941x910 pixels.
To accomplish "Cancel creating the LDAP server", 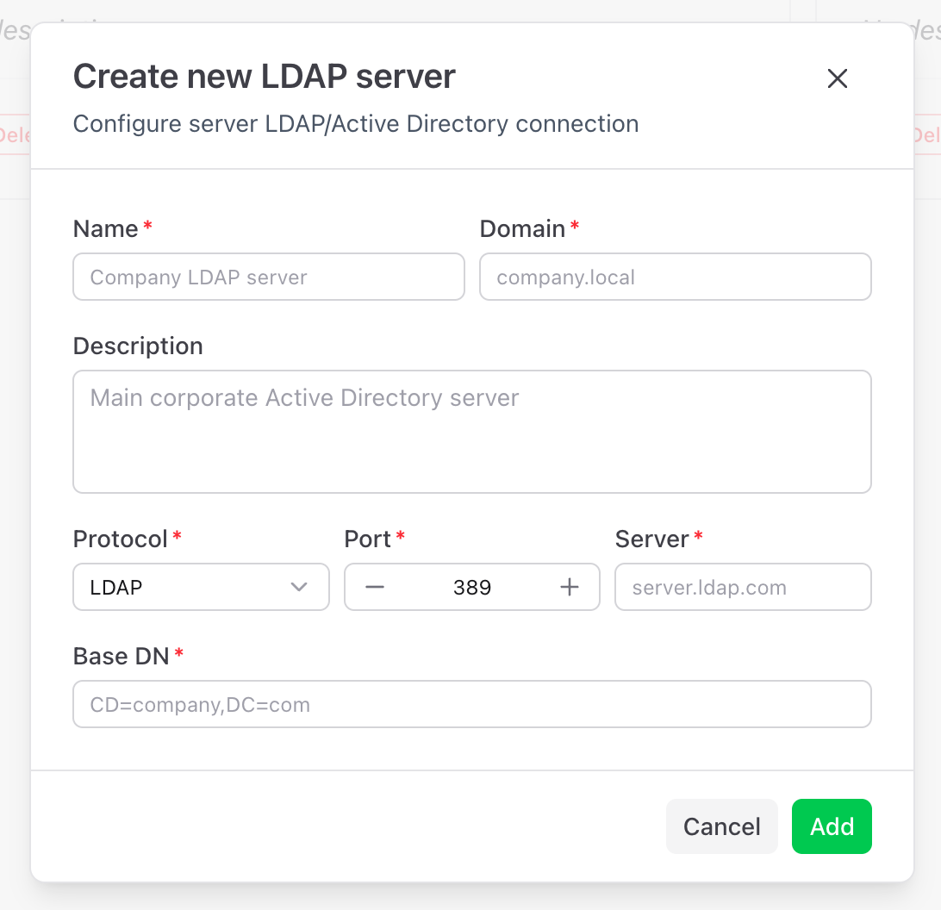I will [721, 826].
